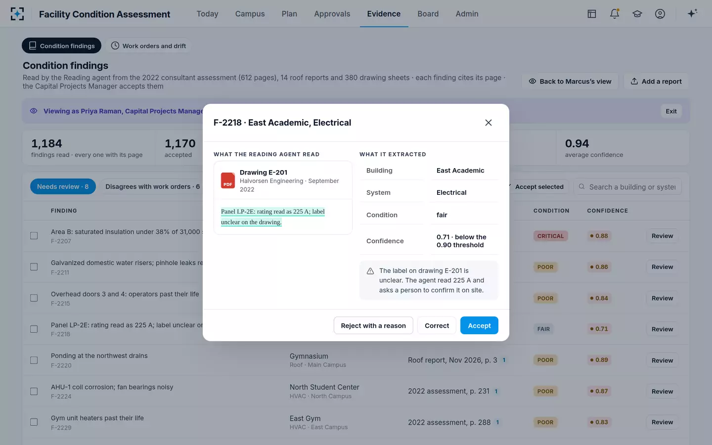Viewport: 712px width, 445px height.
Task: Filter by Needs review · 8
Action: point(63,186)
